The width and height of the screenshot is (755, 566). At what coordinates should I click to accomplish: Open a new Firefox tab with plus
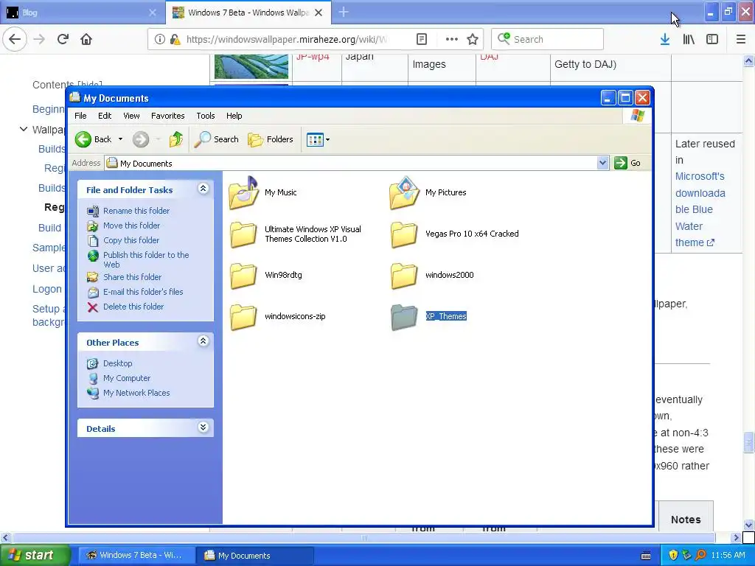coord(344,12)
